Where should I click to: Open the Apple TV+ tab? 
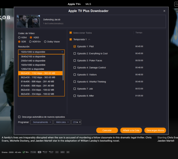[74, 4]
